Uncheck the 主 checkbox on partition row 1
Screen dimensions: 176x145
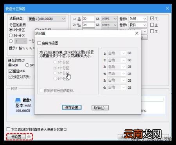pyautogui.click(x=152, y=18)
